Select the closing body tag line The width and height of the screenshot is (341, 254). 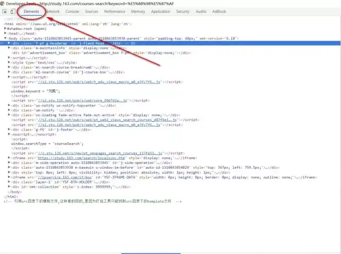[15, 192]
